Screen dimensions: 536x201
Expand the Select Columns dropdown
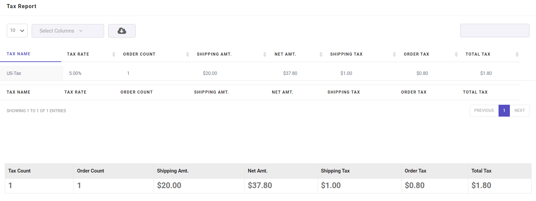point(68,31)
